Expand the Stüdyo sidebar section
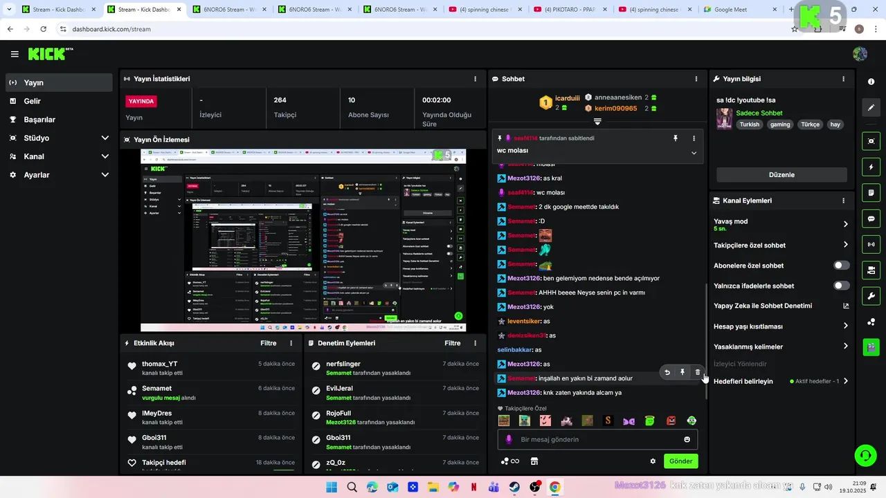Viewport: 886px width, 498px height. (105, 138)
